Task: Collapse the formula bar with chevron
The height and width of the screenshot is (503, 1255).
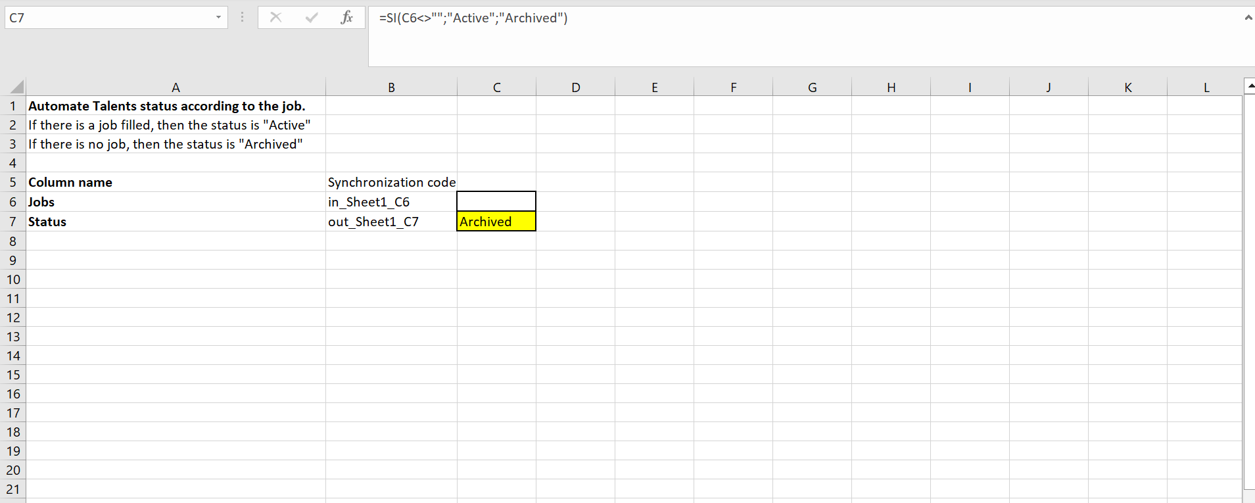Action: tap(1248, 18)
